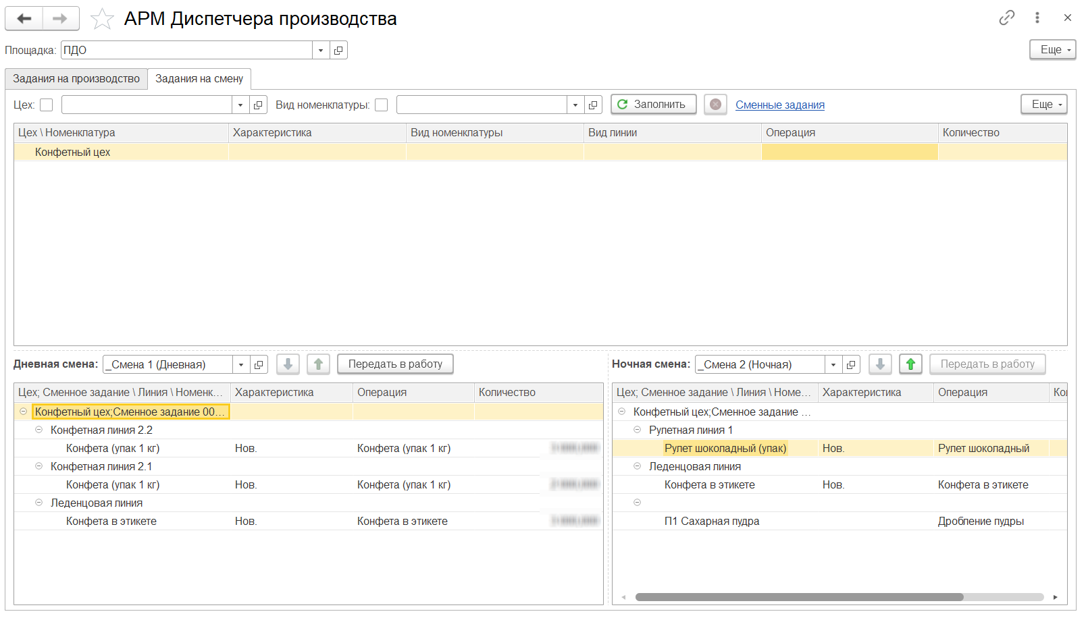1086x618 pixels.
Task: Open the Сменные задания link
Action: (x=779, y=105)
